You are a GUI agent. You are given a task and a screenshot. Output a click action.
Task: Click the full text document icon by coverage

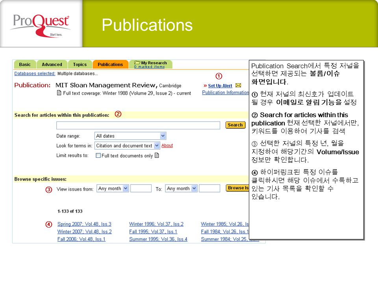pyautogui.click(x=59, y=93)
